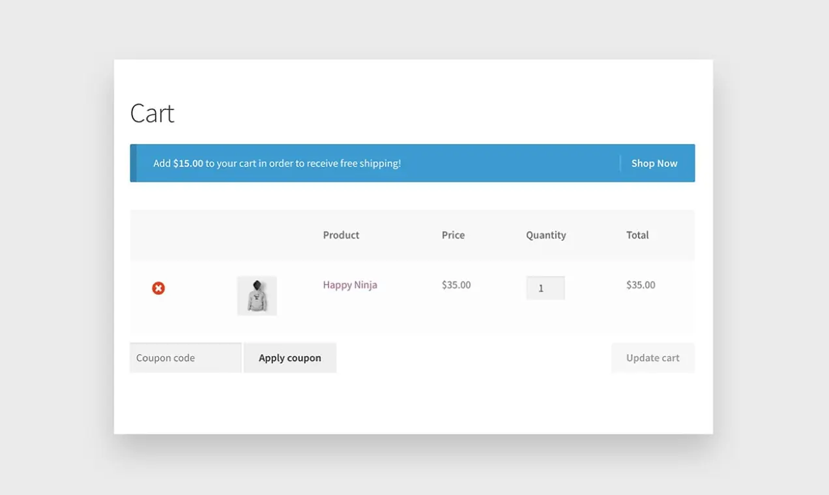
Task: Click the Price column header
Action: pyautogui.click(x=453, y=235)
